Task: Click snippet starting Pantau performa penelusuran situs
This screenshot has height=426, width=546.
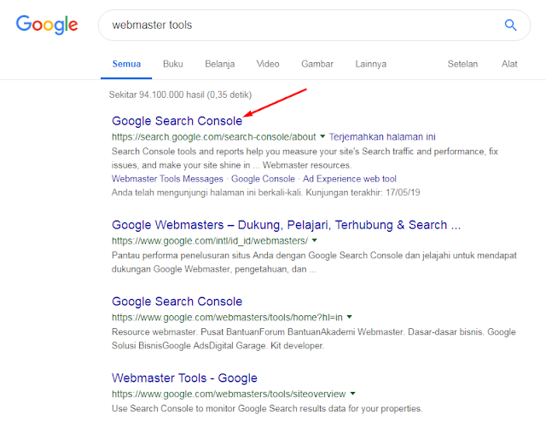Action: (x=314, y=262)
